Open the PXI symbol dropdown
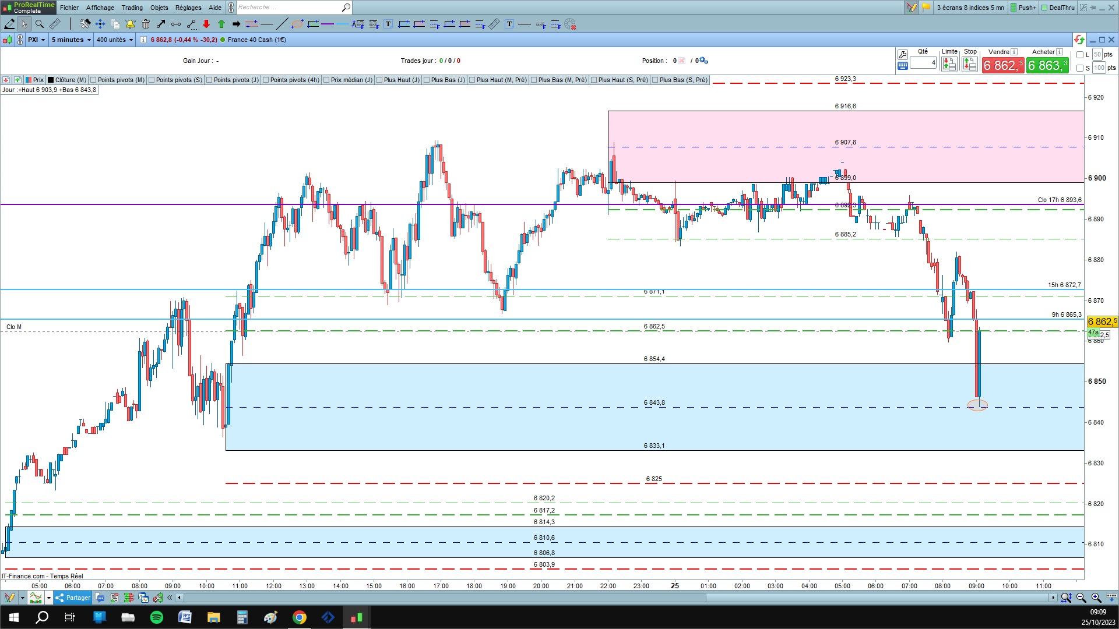The height and width of the screenshot is (629, 1119). click(36, 40)
